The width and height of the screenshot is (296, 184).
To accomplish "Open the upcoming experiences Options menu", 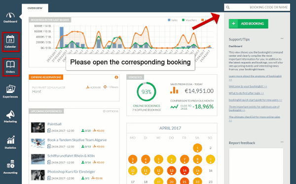I will [x=111, y=111].
